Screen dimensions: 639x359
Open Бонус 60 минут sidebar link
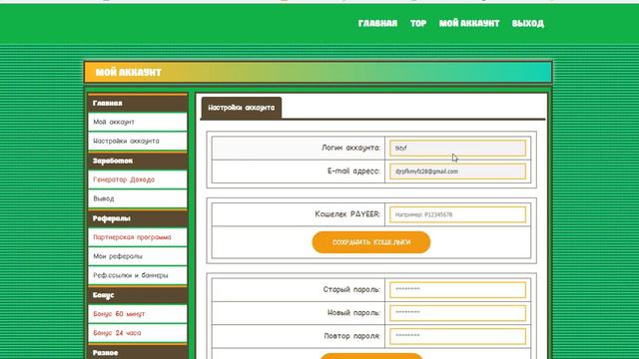coord(138,314)
